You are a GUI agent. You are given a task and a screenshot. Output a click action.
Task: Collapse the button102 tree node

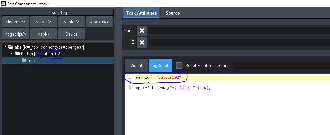click(12, 54)
